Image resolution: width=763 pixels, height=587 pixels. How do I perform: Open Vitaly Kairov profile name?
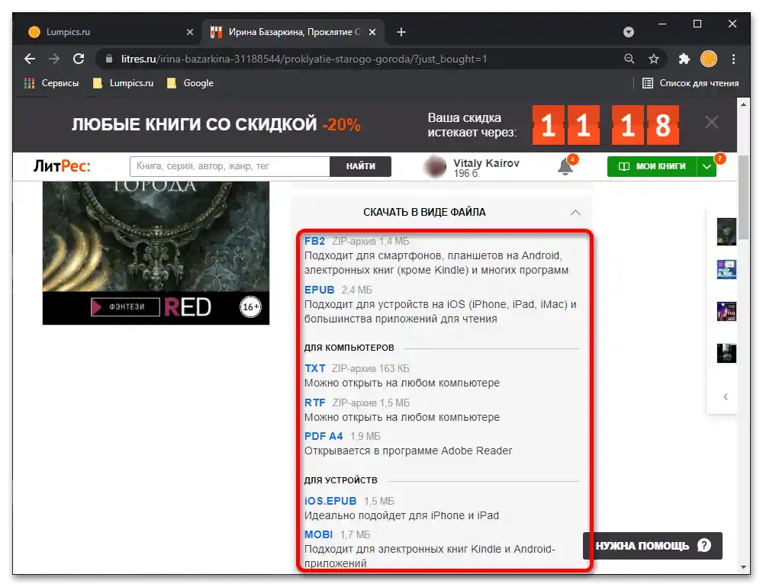tap(486, 163)
